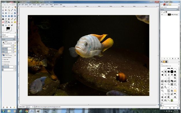Click the foreground black color swatch
The height and width of the screenshot is (113, 181).
tap(8, 28)
